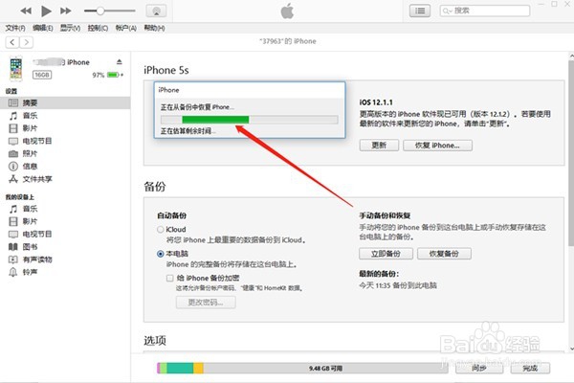Open the 控制(C) menu
The image size is (574, 383).
point(98,28)
